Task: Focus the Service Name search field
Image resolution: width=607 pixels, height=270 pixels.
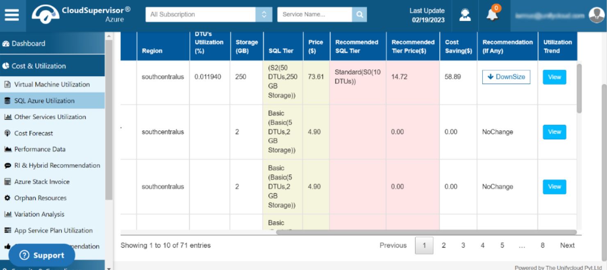Action: coord(315,14)
